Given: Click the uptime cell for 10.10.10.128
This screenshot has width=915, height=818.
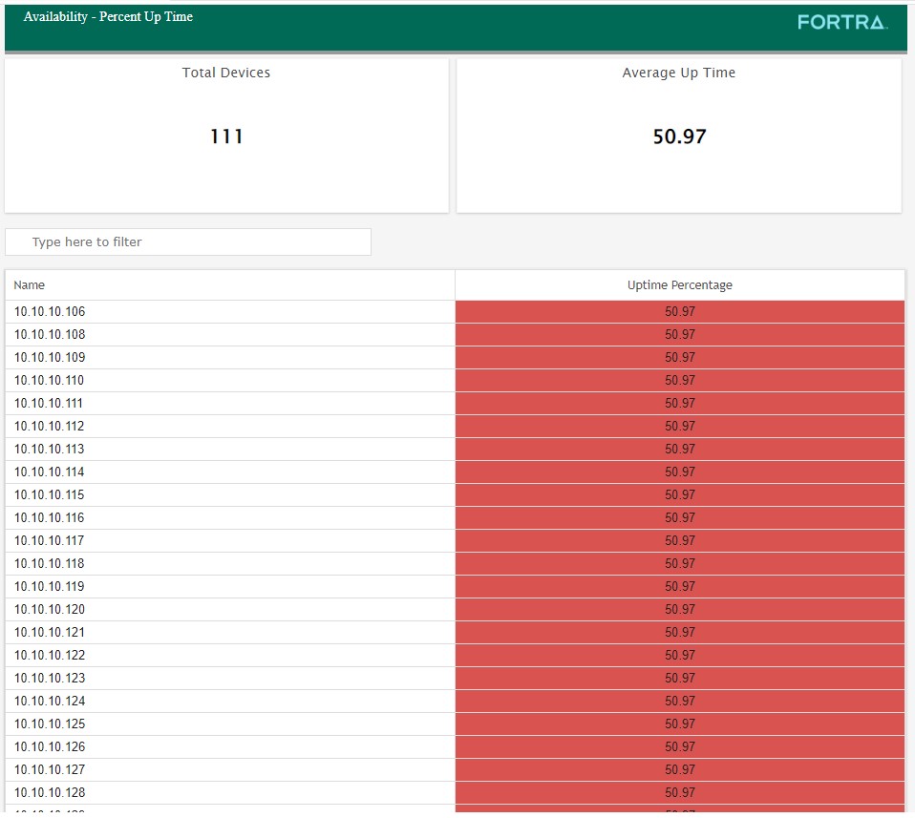Looking at the screenshot, I should click(x=680, y=793).
